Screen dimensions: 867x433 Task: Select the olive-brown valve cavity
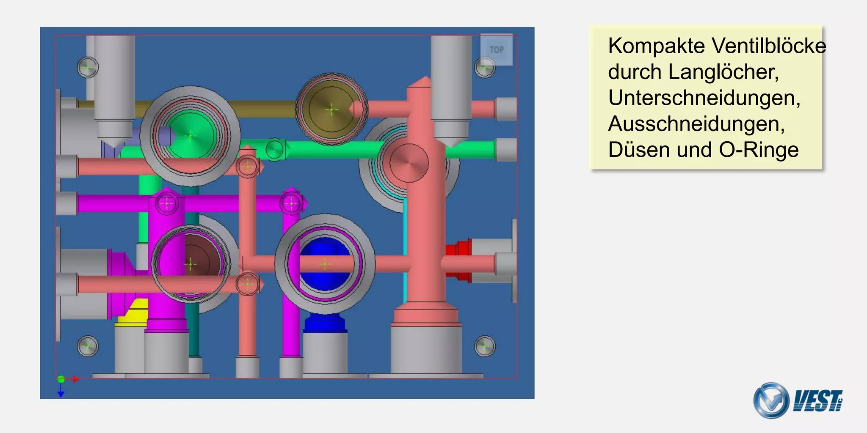coord(331,110)
